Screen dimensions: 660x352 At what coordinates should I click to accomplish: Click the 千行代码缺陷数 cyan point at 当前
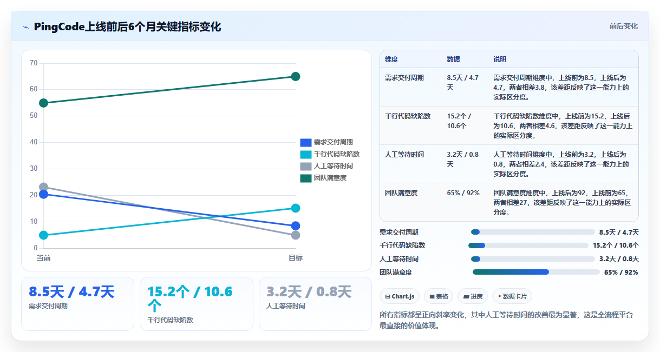coord(44,235)
